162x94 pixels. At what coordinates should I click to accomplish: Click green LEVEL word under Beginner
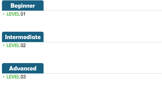click(13, 14)
